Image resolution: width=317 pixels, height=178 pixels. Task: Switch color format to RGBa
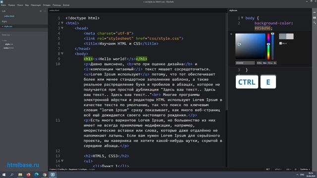[259, 63]
